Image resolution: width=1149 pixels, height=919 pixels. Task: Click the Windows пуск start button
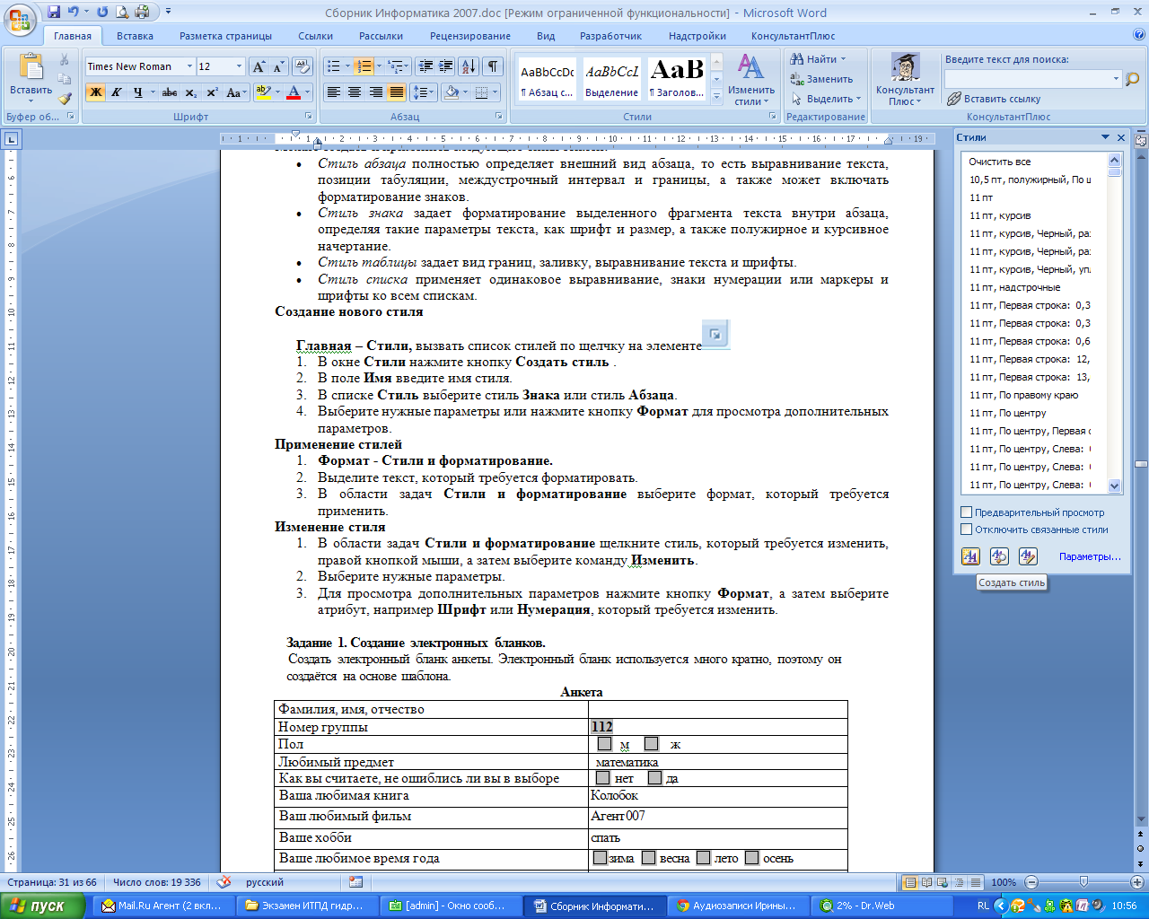(43, 906)
